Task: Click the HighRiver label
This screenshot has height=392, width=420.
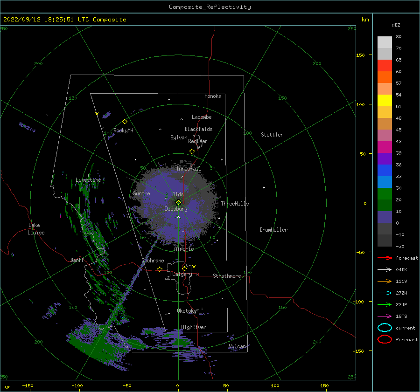Action: click(194, 327)
